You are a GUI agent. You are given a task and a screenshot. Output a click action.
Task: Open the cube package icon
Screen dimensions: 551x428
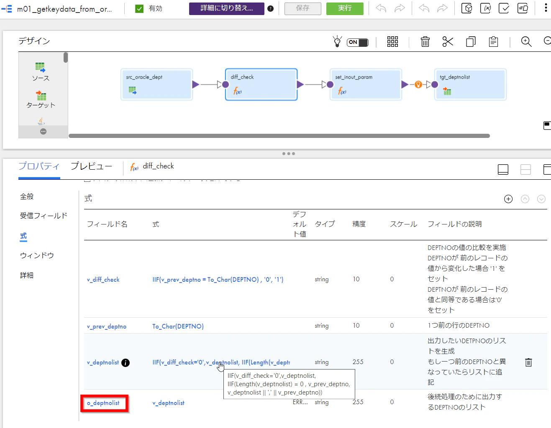coord(467,8)
